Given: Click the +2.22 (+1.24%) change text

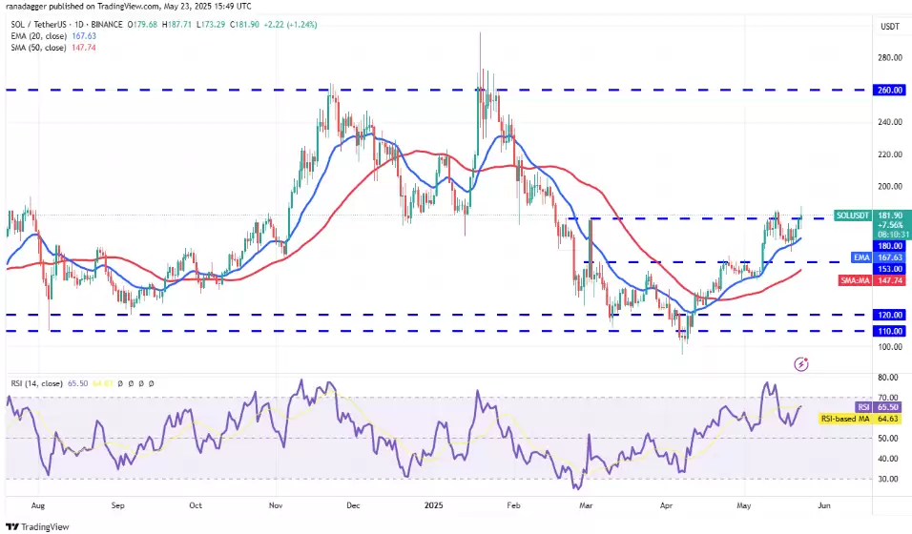Looking at the screenshot, I should 290,25.
